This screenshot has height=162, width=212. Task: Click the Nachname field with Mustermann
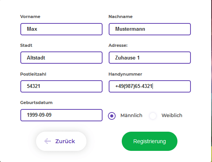pos(150,29)
